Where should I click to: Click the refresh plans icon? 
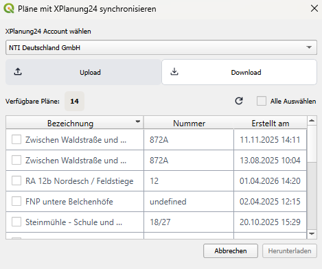[239, 101]
